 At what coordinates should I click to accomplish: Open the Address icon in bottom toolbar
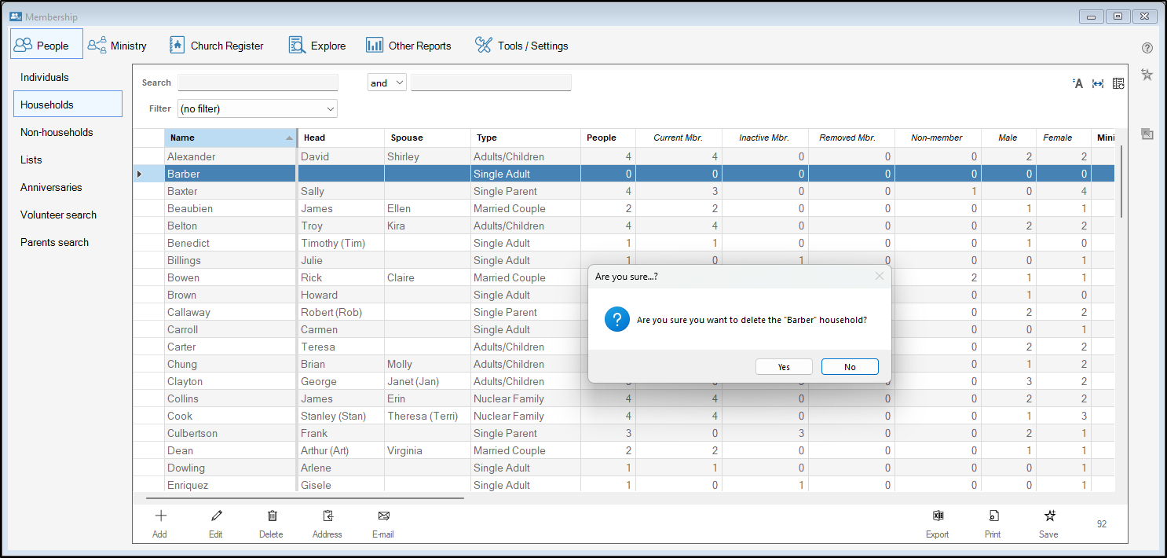coord(327,516)
